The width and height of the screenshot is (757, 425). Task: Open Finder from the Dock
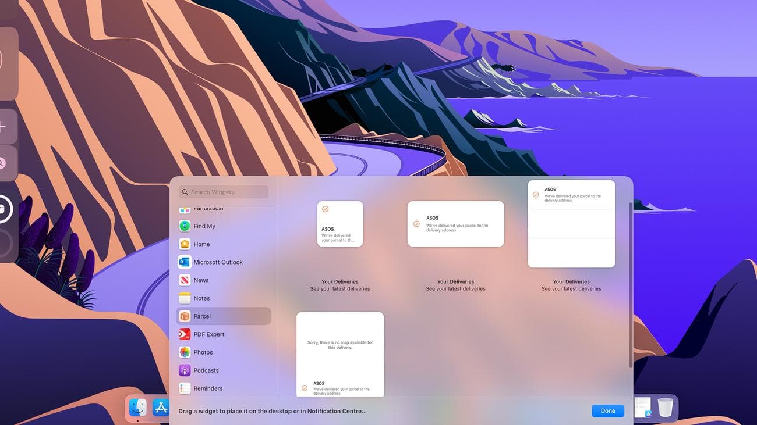[x=137, y=407]
